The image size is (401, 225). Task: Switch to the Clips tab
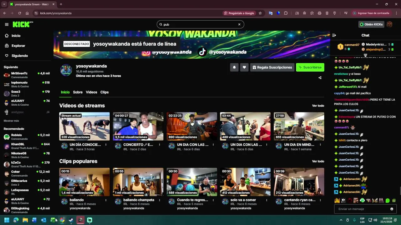pos(104,92)
